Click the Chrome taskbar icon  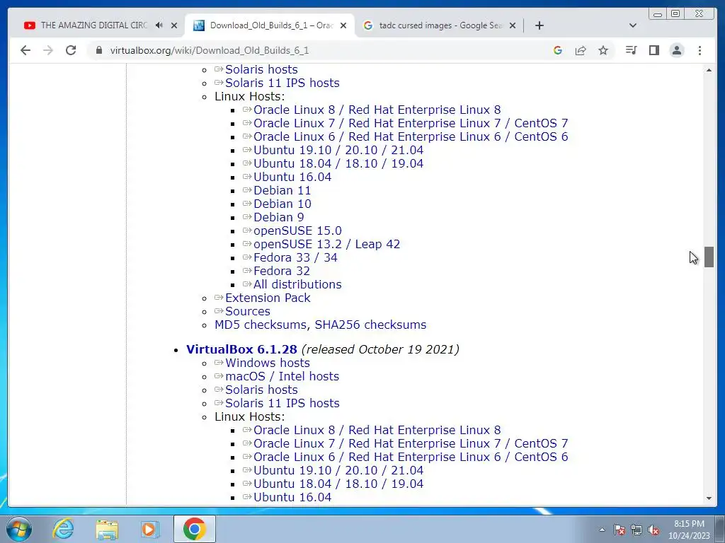click(194, 529)
